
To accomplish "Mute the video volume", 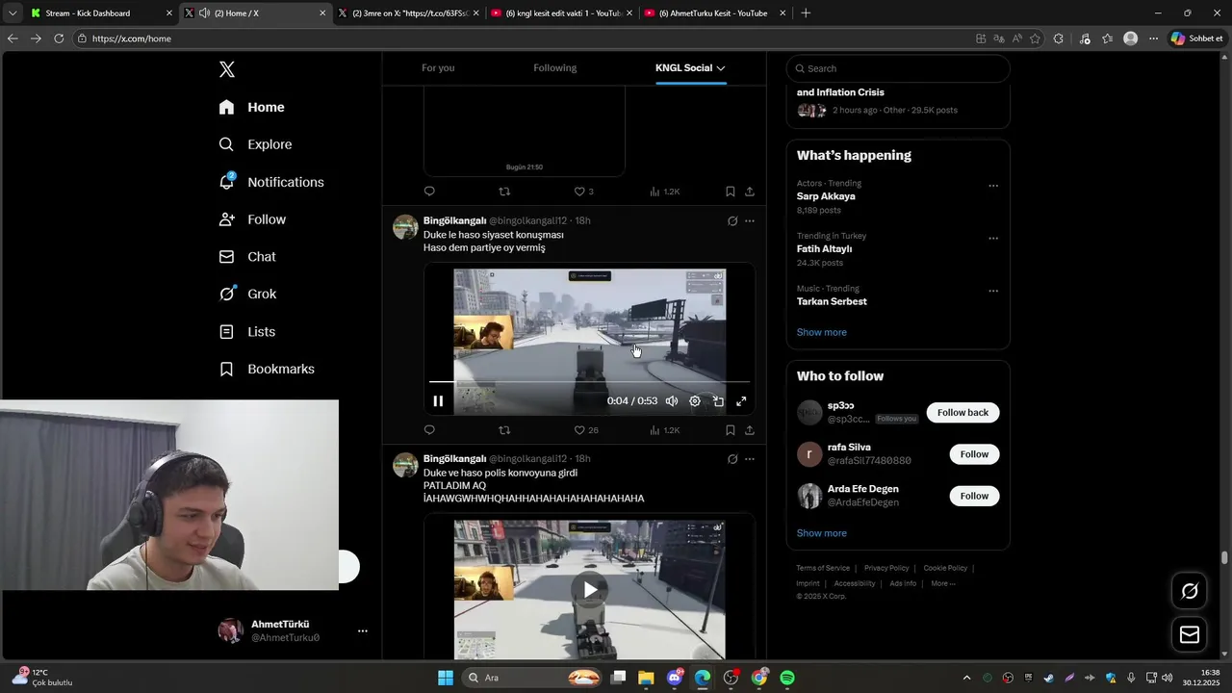I will coord(672,401).
